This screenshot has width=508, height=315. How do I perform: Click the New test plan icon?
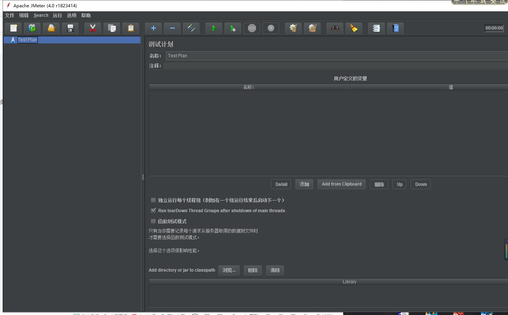pyautogui.click(x=13, y=28)
